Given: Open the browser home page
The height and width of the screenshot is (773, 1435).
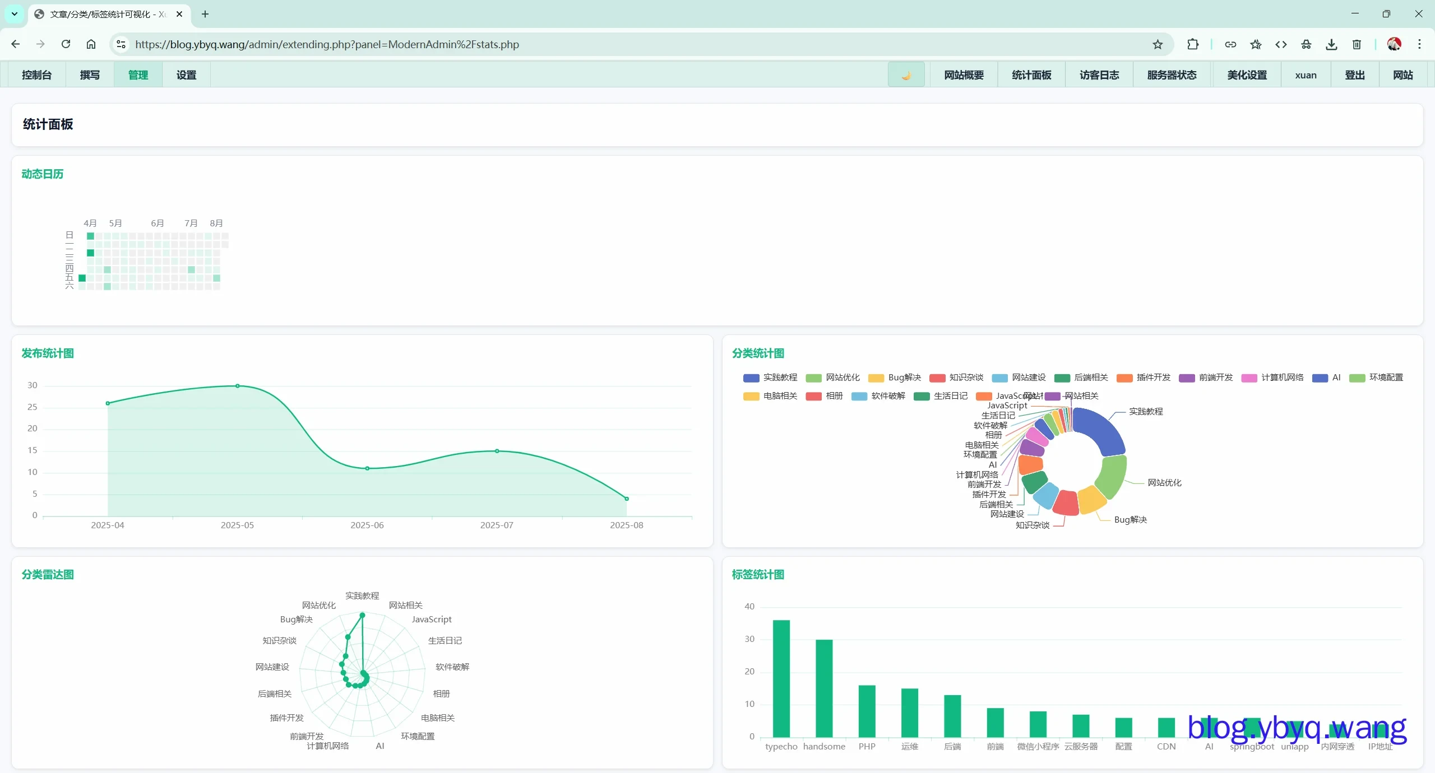Looking at the screenshot, I should coord(91,44).
